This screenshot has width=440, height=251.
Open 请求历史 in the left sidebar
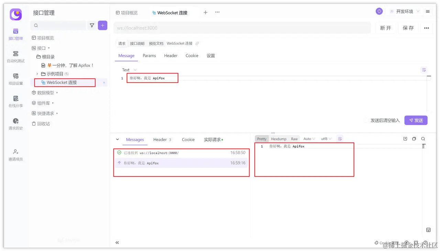click(15, 124)
